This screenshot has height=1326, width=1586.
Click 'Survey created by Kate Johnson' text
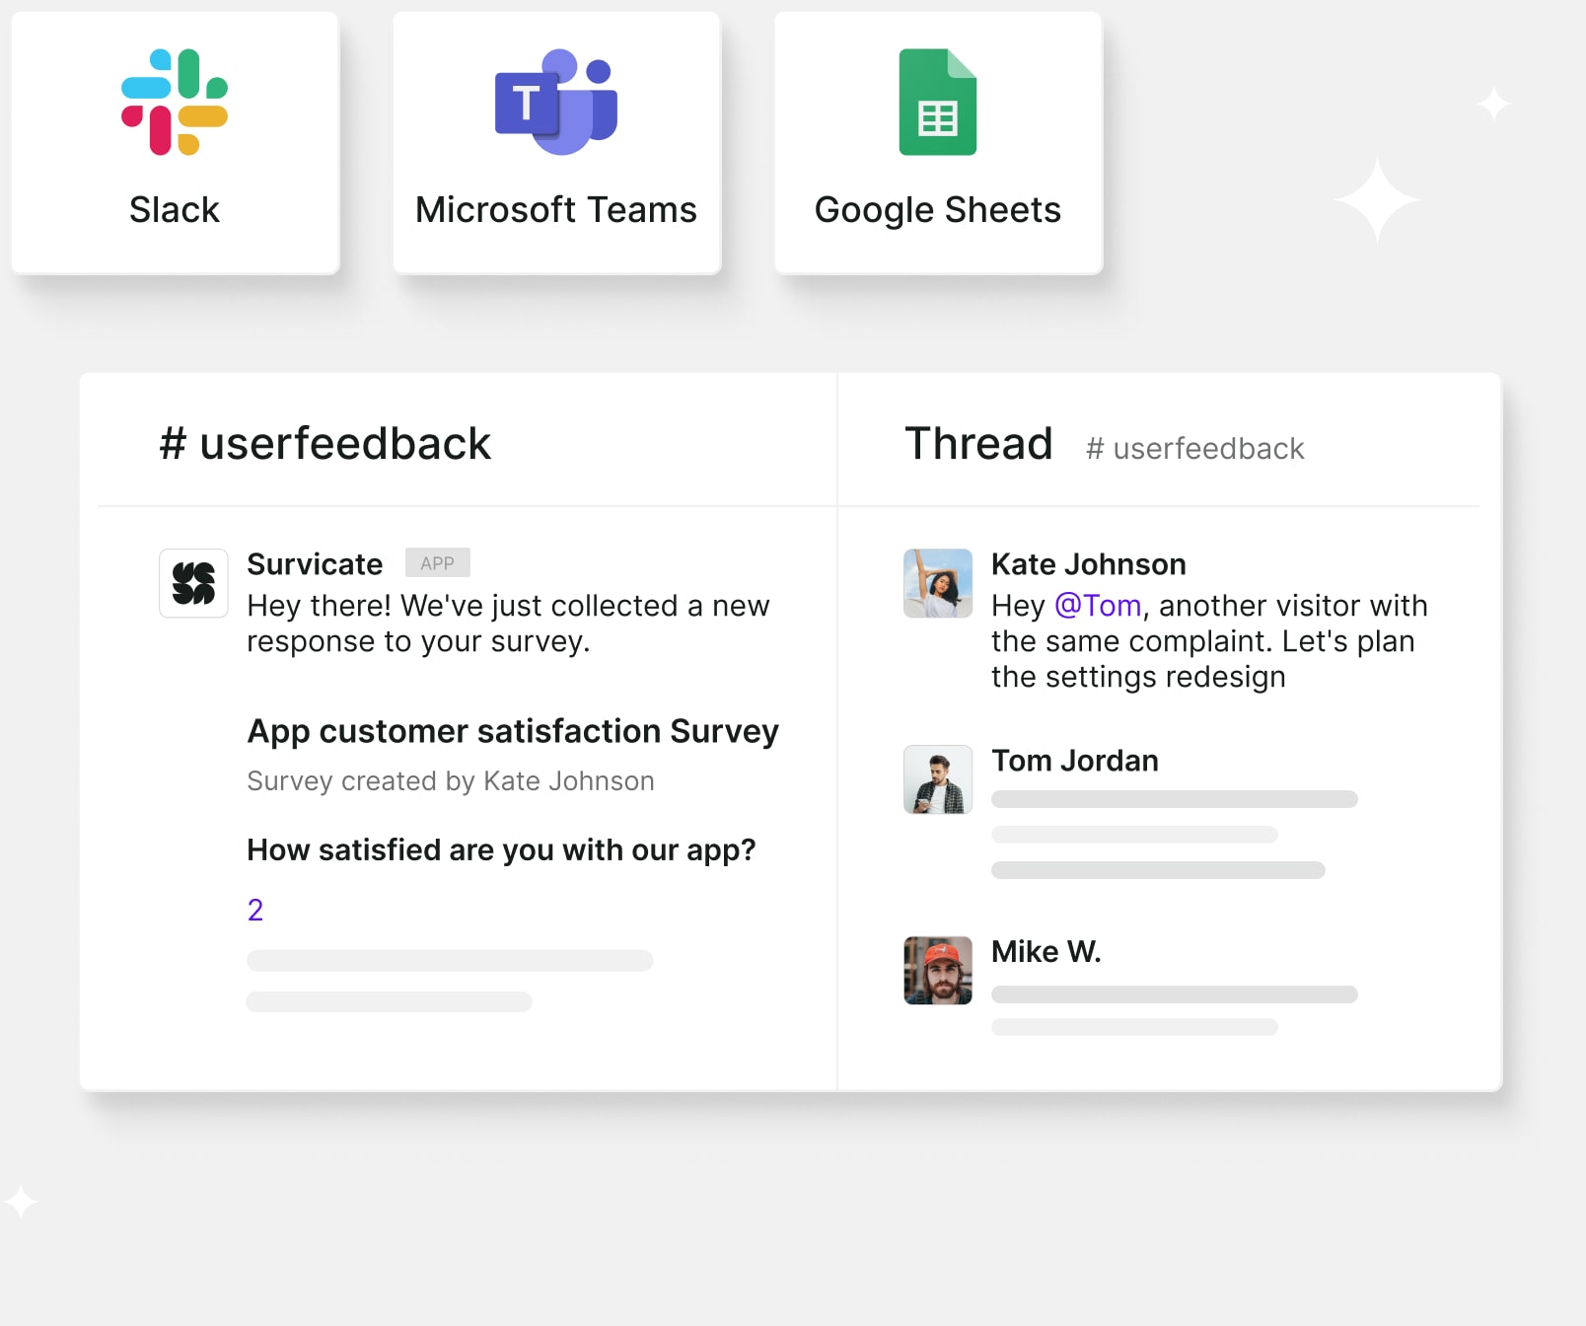(451, 781)
